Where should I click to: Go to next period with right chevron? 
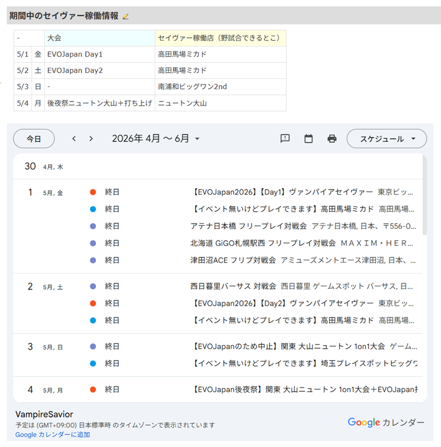click(x=91, y=139)
